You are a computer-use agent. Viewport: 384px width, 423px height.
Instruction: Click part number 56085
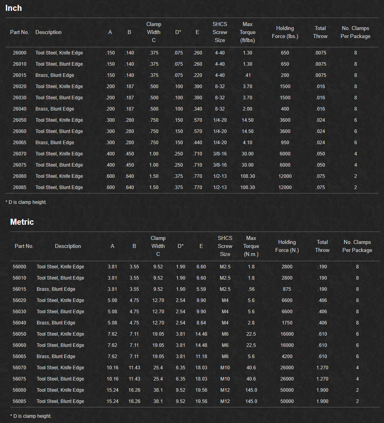(20, 401)
